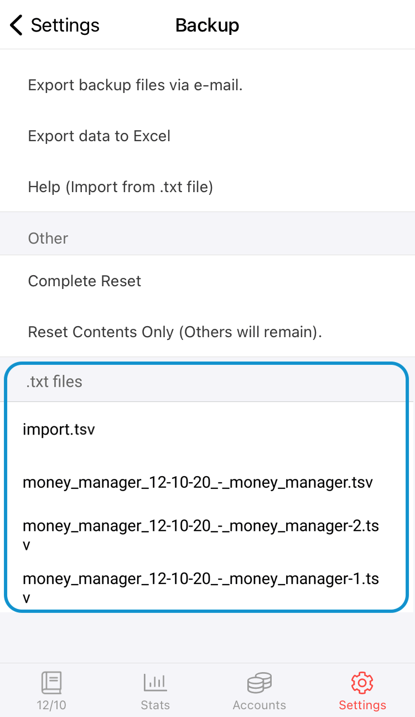Switch to the Stats tab label
Viewport: 415px width, 717px height.
click(155, 705)
